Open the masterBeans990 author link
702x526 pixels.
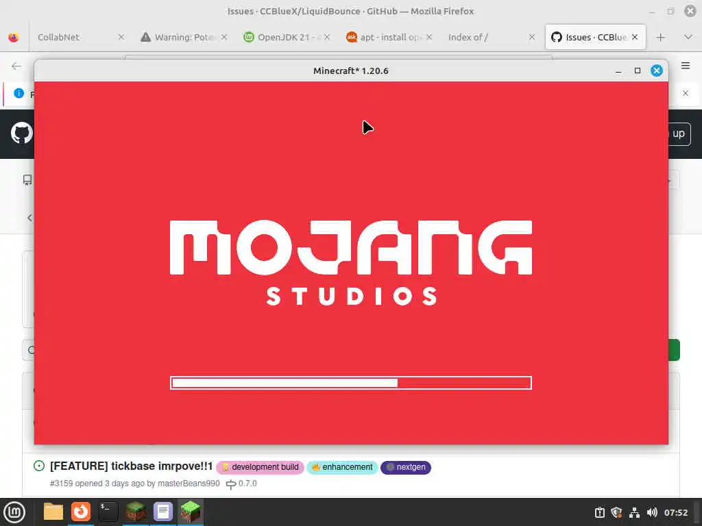click(189, 484)
